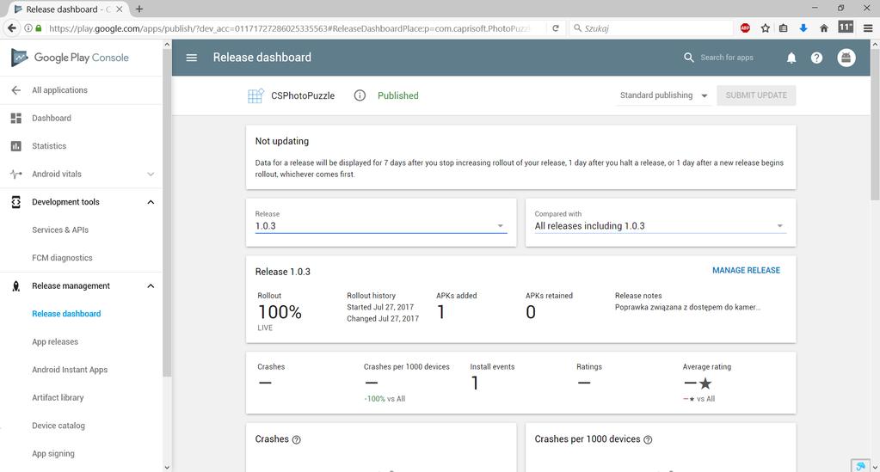The height and width of the screenshot is (472, 880).
Task: Click the Szukaj browser search box
Action: [652, 28]
